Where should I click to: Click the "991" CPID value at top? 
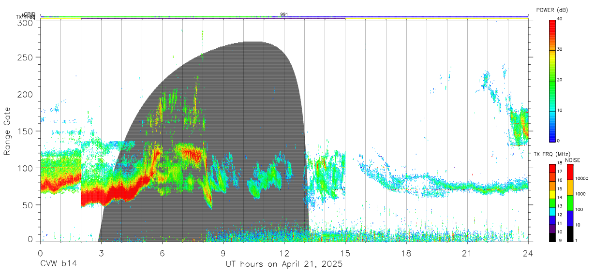click(284, 14)
